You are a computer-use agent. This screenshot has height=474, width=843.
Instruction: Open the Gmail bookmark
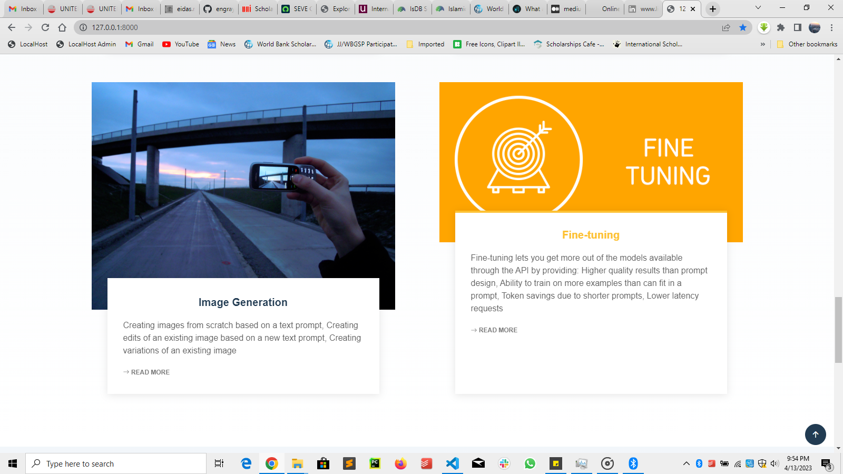(x=139, y=44)
